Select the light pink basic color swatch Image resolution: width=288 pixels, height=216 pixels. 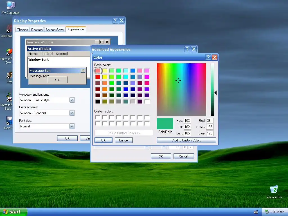click(98, 71)
